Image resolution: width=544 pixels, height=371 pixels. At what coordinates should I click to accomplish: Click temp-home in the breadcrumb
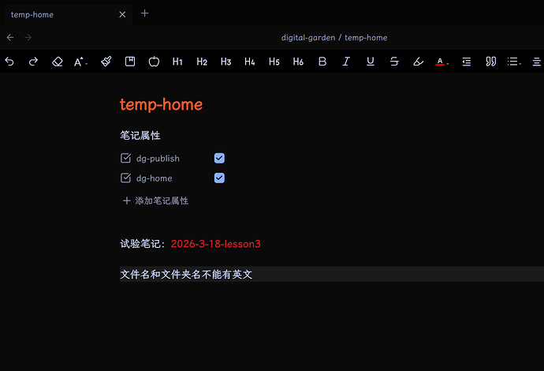pos(366,38)
